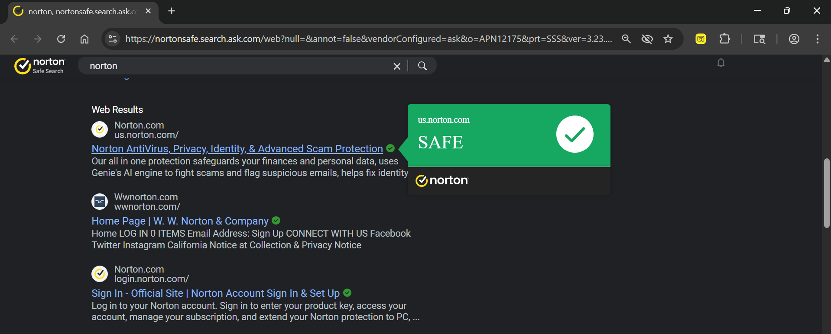Open the site information icon in address bar

[x=113, y=39]
